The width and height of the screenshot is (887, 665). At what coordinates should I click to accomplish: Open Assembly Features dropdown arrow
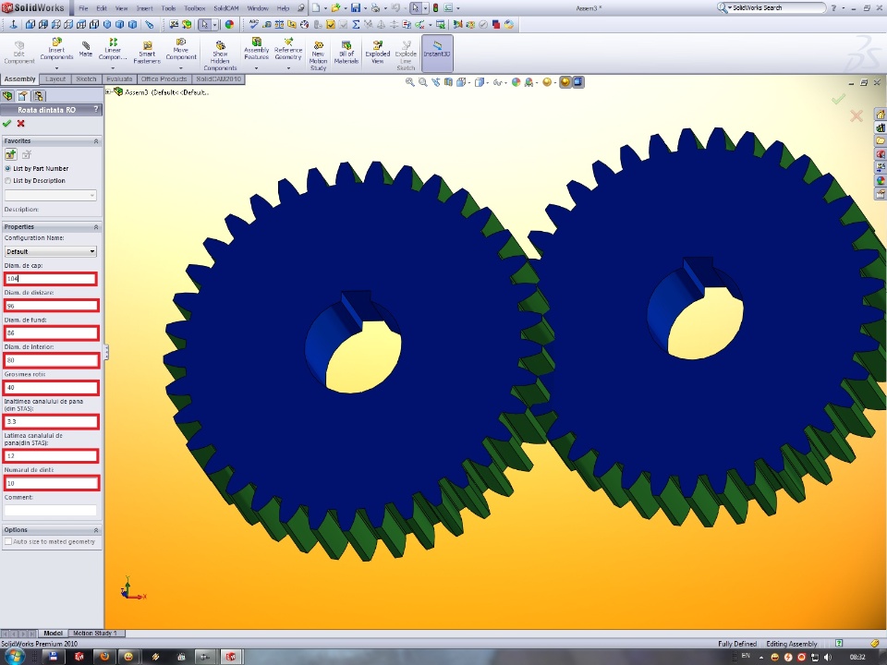pos(256,67)
